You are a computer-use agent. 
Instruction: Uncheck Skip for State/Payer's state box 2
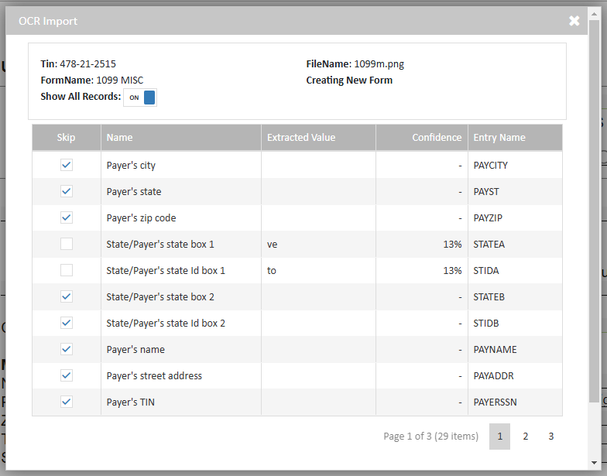click(x=67, y=296)
